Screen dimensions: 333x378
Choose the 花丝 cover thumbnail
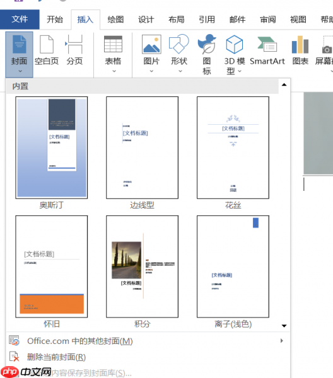click(x=233, y=148)
